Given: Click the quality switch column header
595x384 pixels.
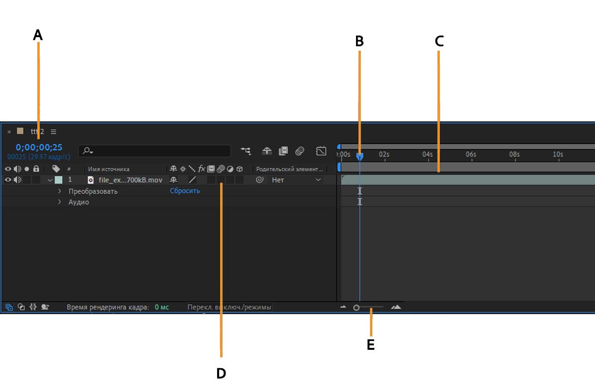Looking at the screenshot, I should click(192, 169).
